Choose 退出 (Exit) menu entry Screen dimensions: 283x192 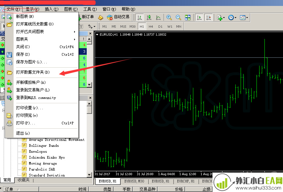click(x=42, y=133)
